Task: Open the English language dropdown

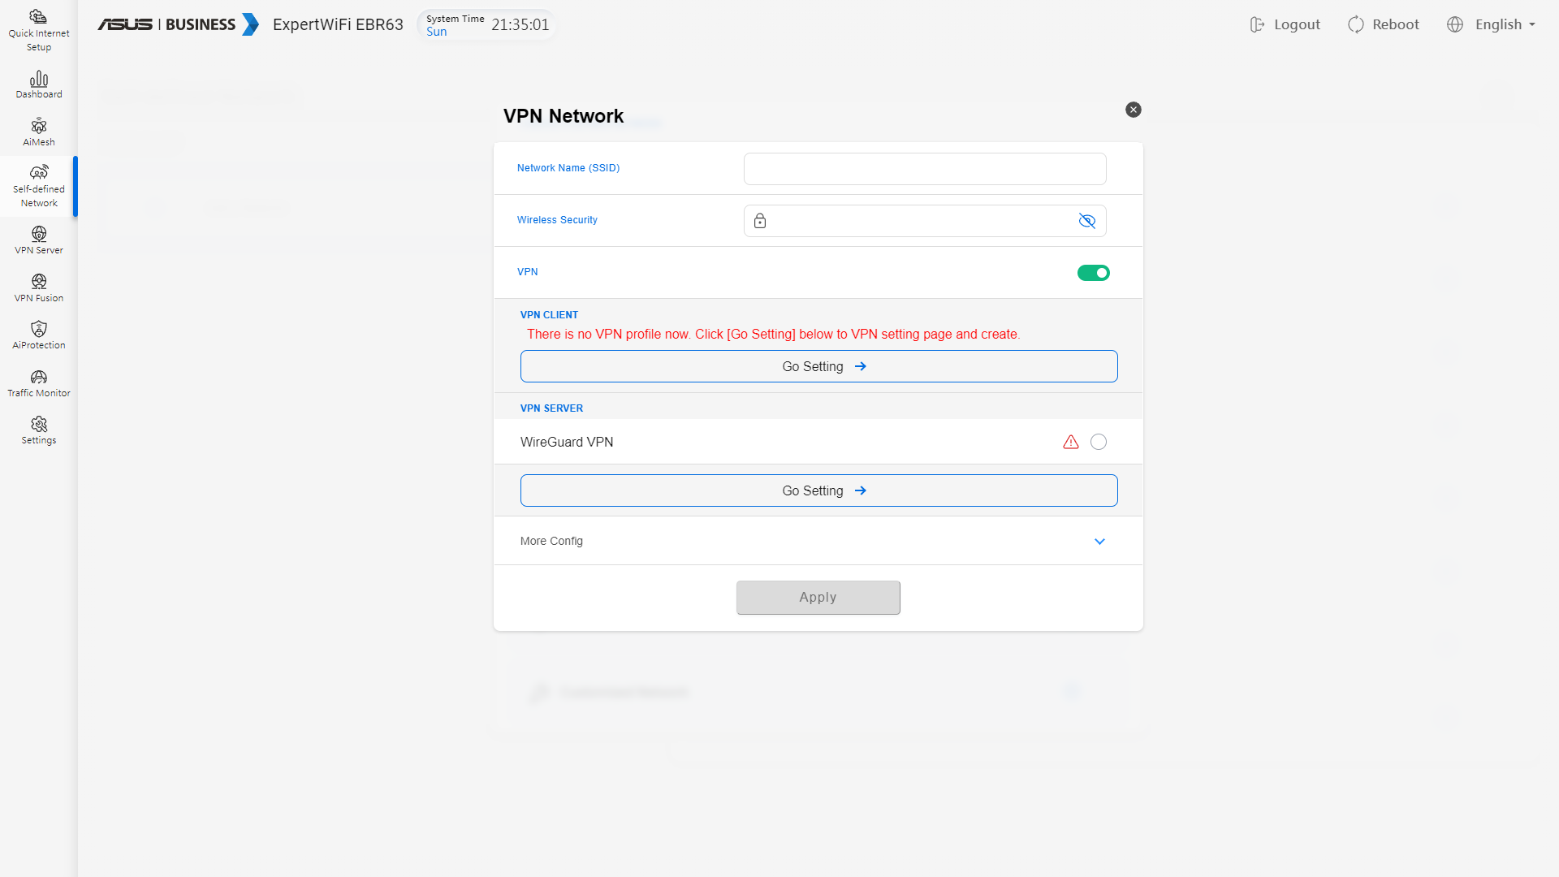Action: coord(1493,24)
